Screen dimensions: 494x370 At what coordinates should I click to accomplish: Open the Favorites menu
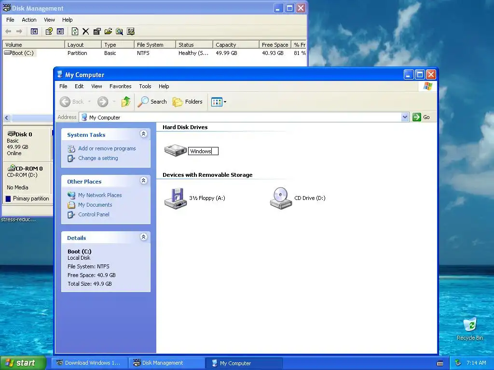click(120, 86)
